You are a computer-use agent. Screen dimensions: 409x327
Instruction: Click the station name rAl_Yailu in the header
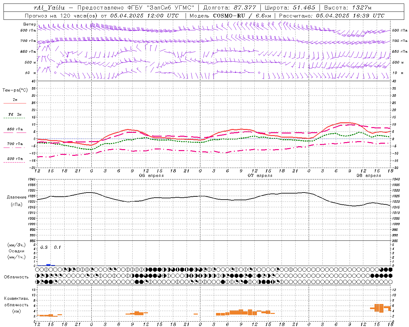[x=49, y=8]
